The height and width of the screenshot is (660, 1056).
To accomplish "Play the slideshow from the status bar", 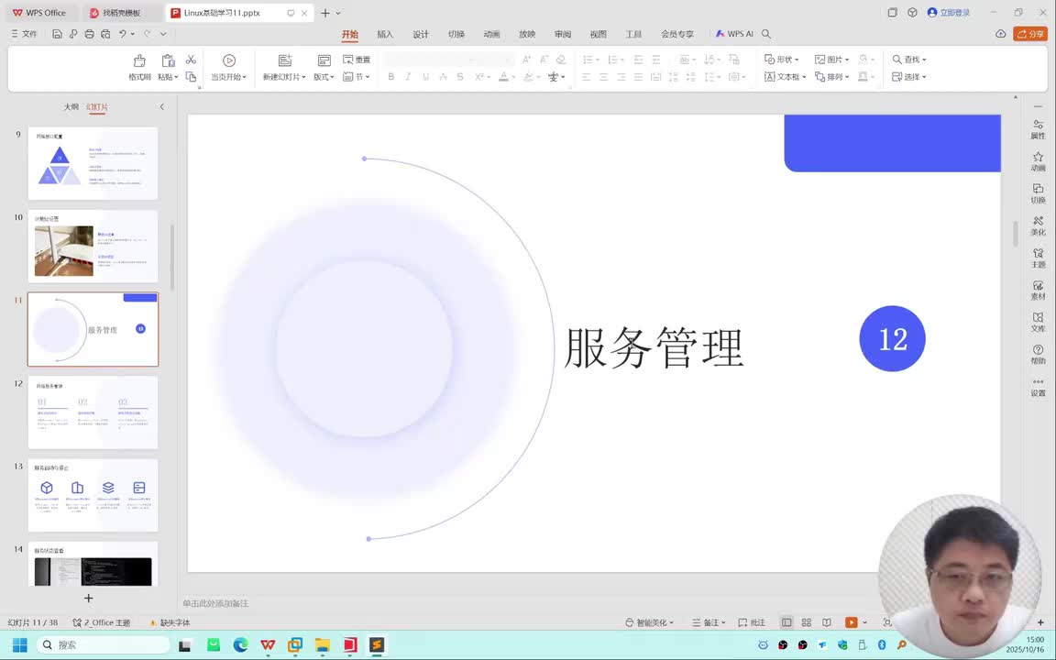I will pos(852,622).
